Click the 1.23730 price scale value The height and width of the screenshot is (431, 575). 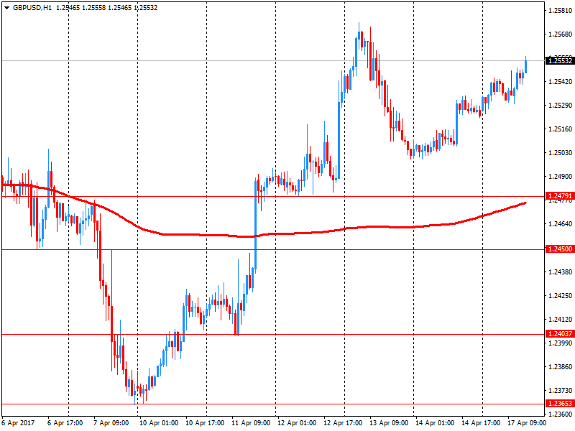pyautogui.click(x=560, y=390)
